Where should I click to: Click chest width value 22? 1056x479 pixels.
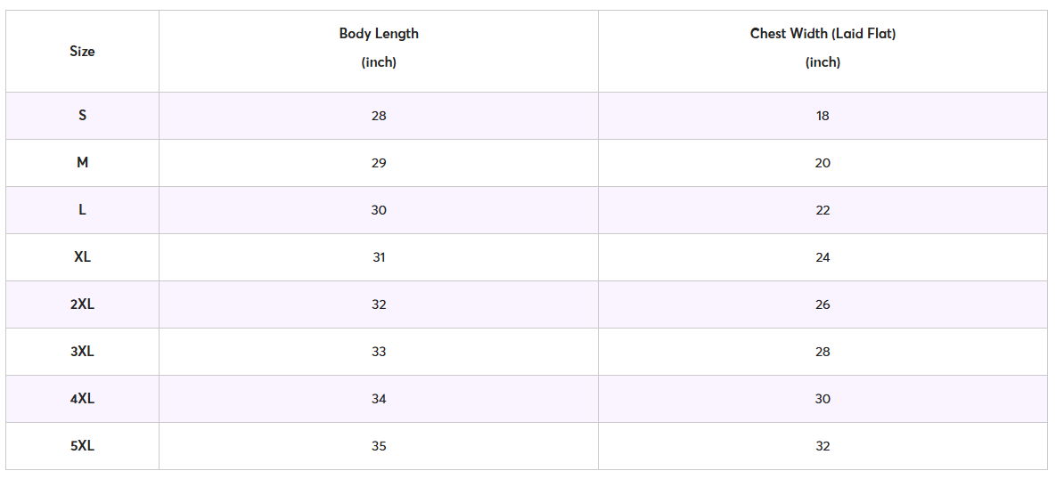click(823, 210)
